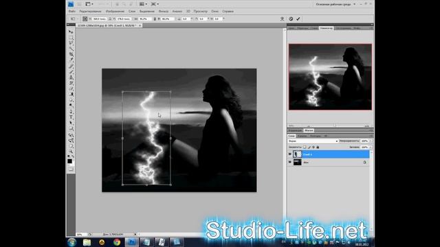
Task: Open the Просмотр menu
Action: click(x=201, y=11)
